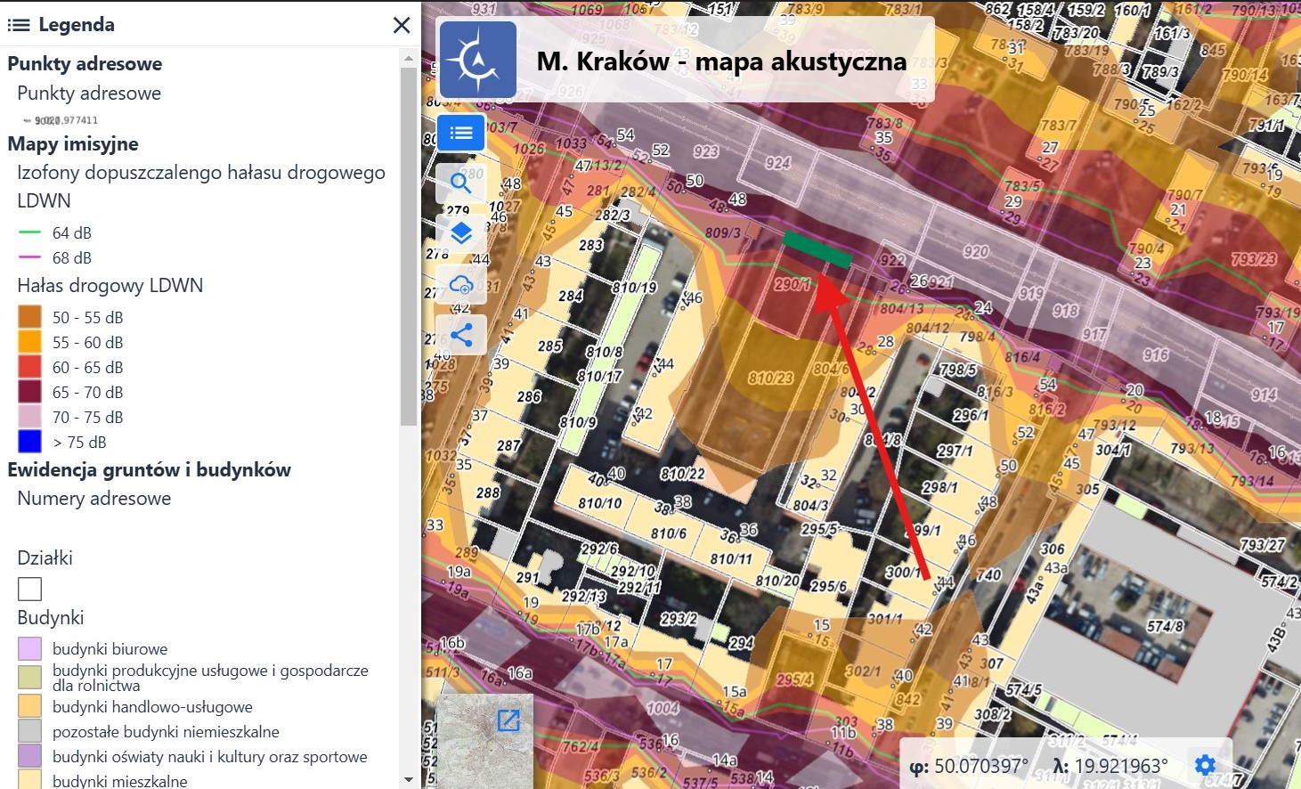Viewport: 1301px width, 789px height.
Task: Expand the overview map with arrow icon
Action: pyautogui.click(x=508, y=720)
